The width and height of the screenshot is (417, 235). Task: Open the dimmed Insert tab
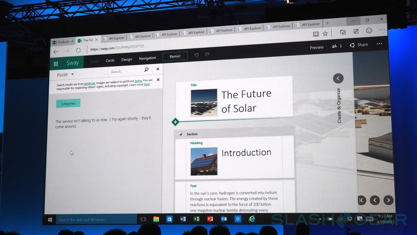click(x=94, y=62)
